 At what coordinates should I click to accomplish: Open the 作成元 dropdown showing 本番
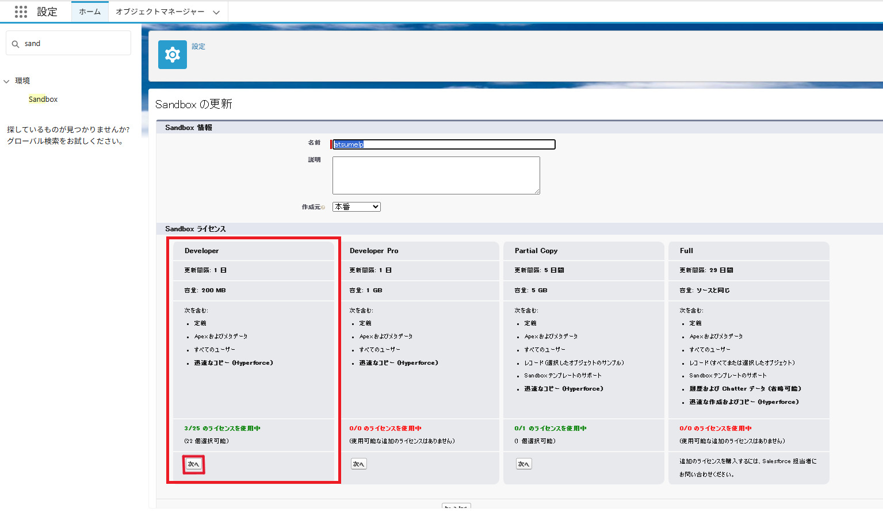356,207
